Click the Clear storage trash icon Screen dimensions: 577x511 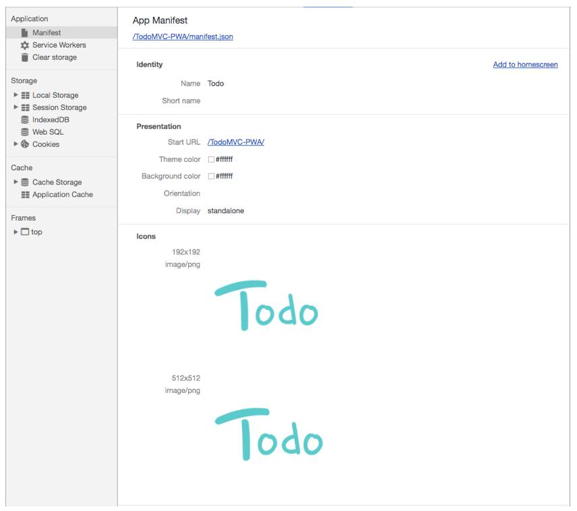click(x=25, y=57)
